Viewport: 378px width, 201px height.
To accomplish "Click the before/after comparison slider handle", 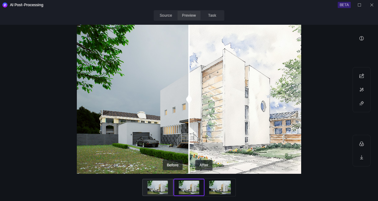I will [189, 99].
